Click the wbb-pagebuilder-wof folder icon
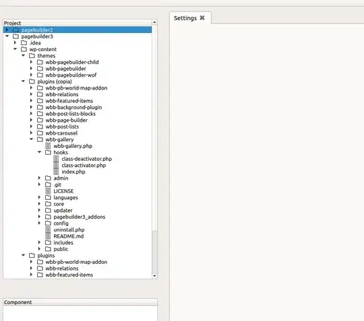 [40, 75]
